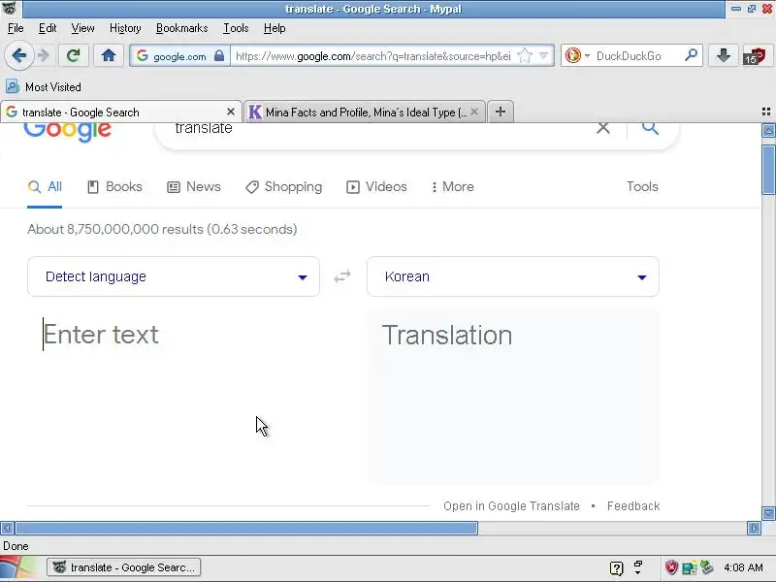Click the red security shield tray icon

coord(671,567)
